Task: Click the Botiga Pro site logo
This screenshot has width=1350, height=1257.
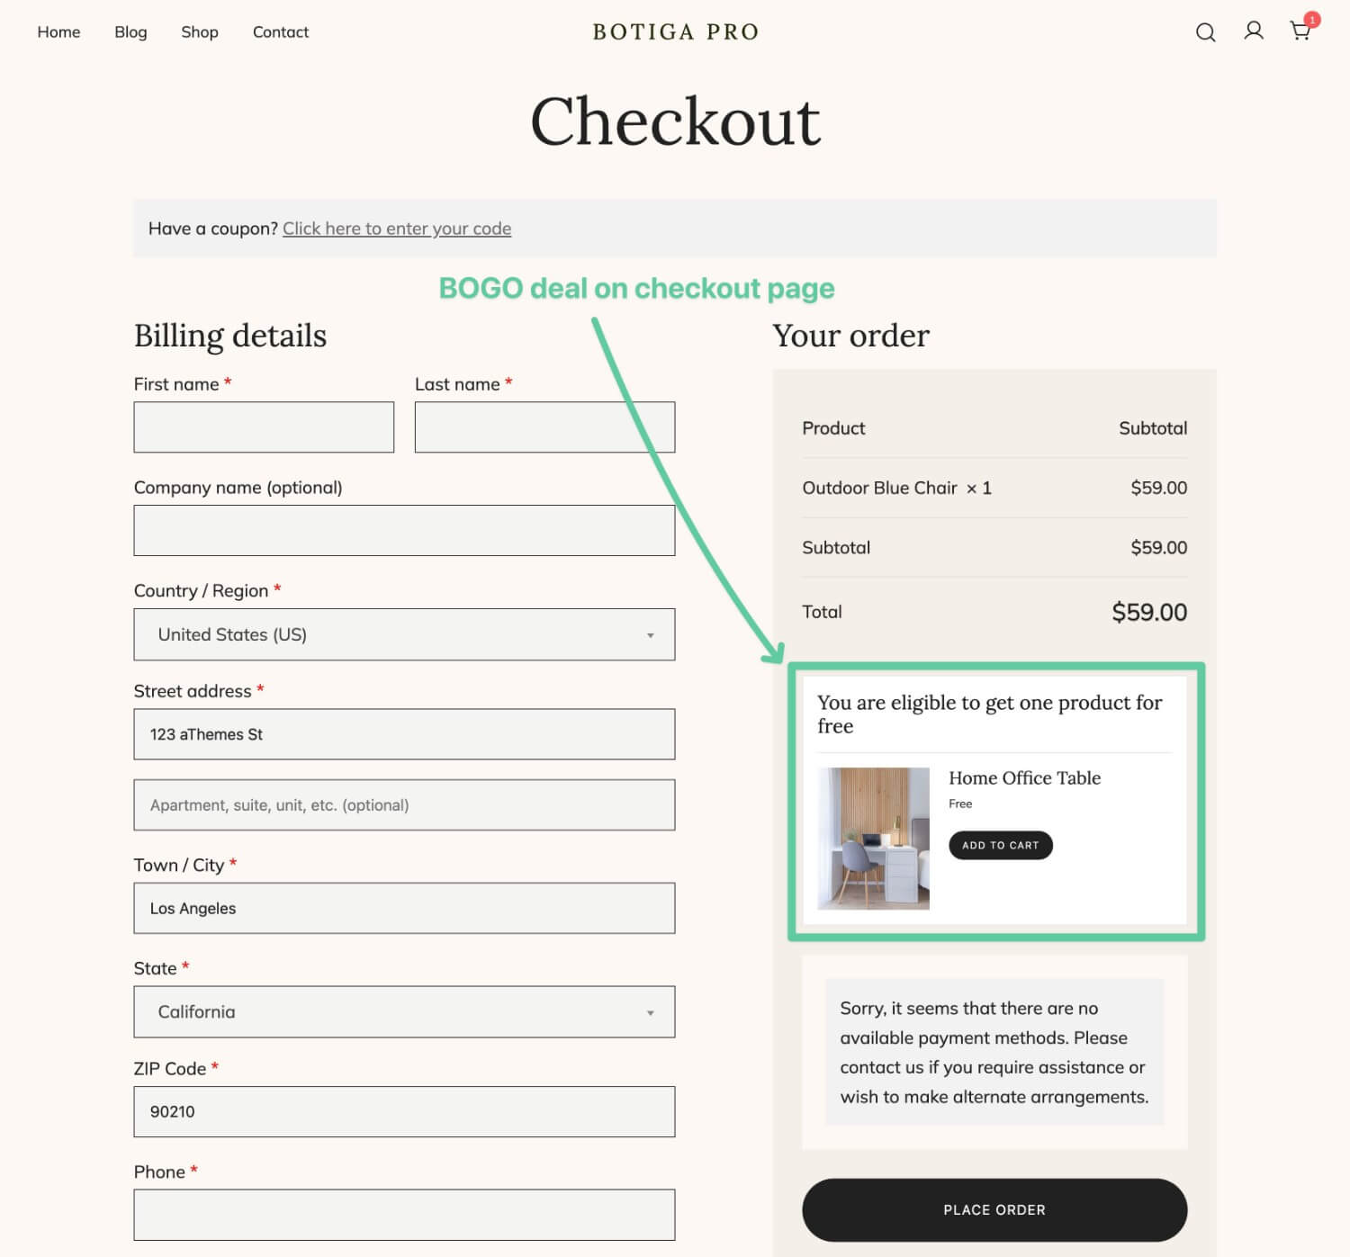Action: click(676, 32)
